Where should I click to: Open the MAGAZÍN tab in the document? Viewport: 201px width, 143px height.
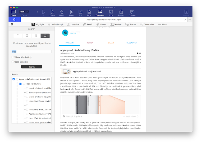coord(70,43)
